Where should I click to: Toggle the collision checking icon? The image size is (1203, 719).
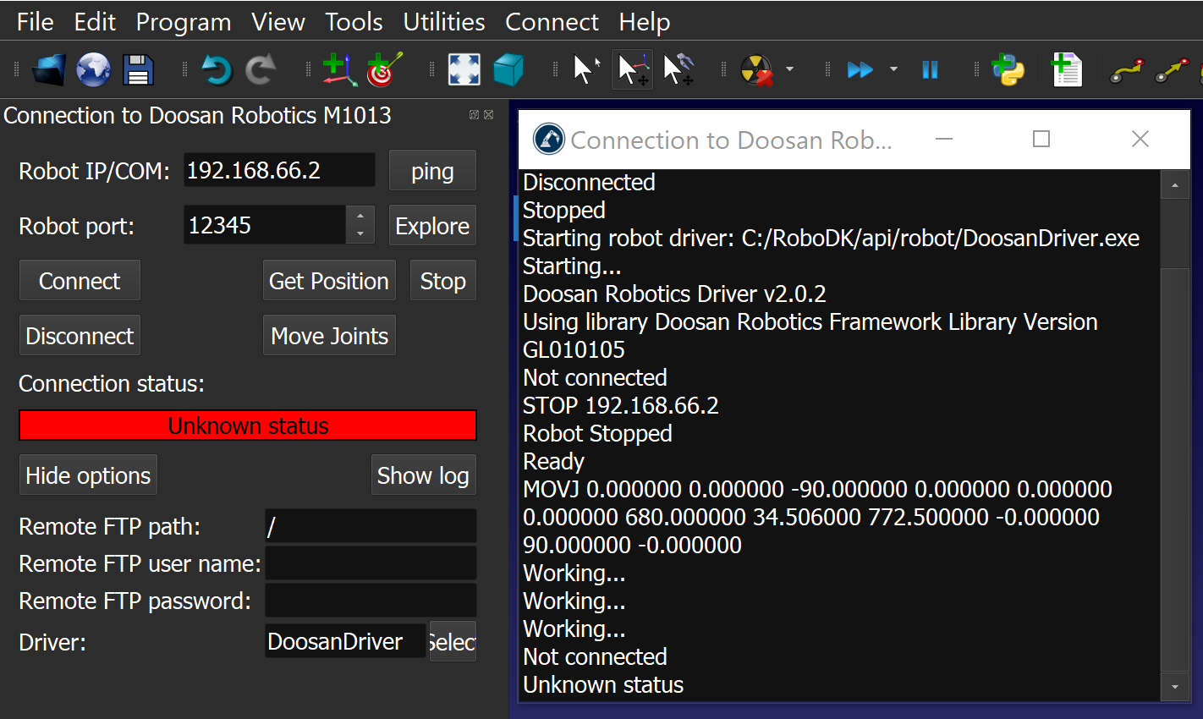click(x=756, y=69)
